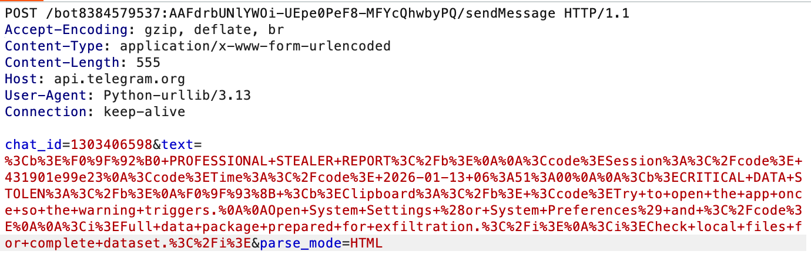Click the Content-Length value 555

pyautogui.click(x=148, y=62)
